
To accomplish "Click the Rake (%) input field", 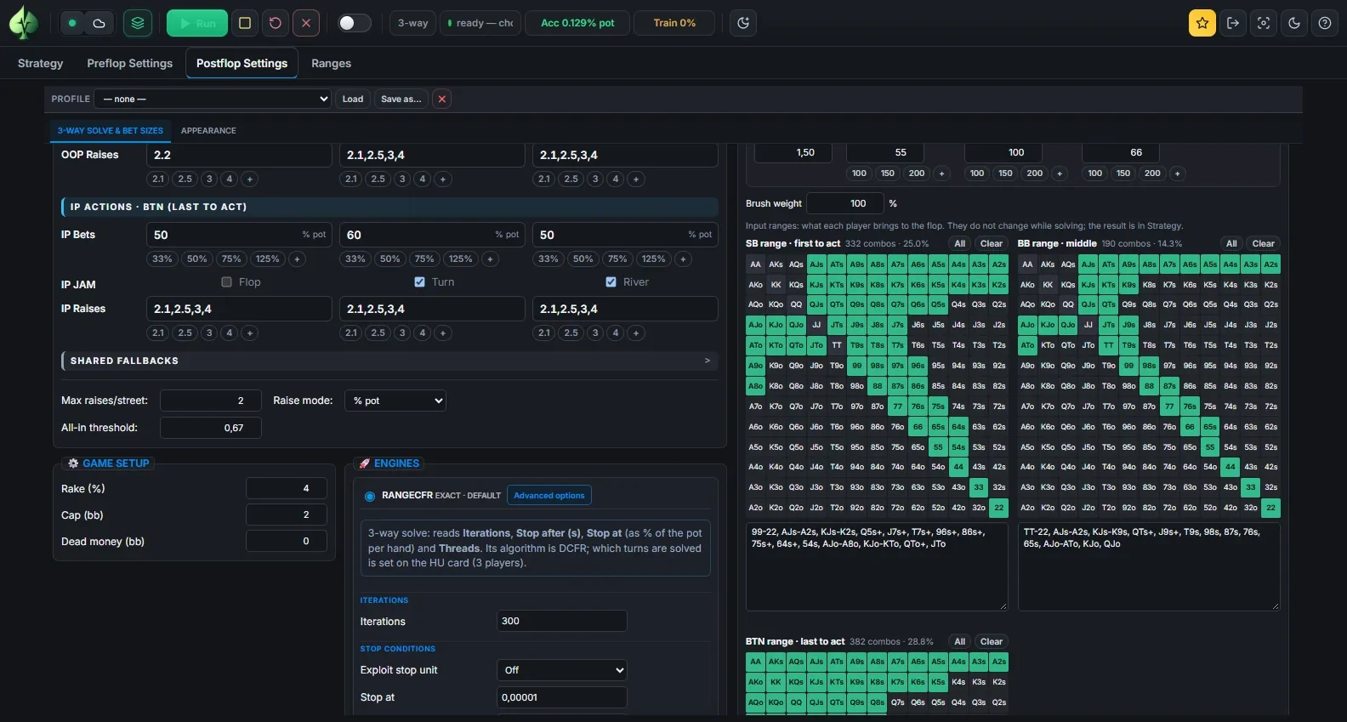I will click(x=286, y=488).
